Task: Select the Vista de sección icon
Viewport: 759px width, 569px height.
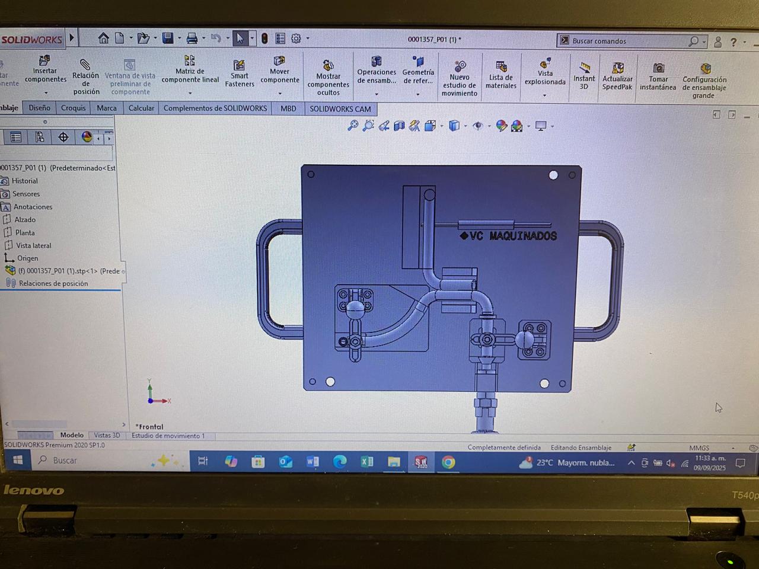Action: click(398, 126)
